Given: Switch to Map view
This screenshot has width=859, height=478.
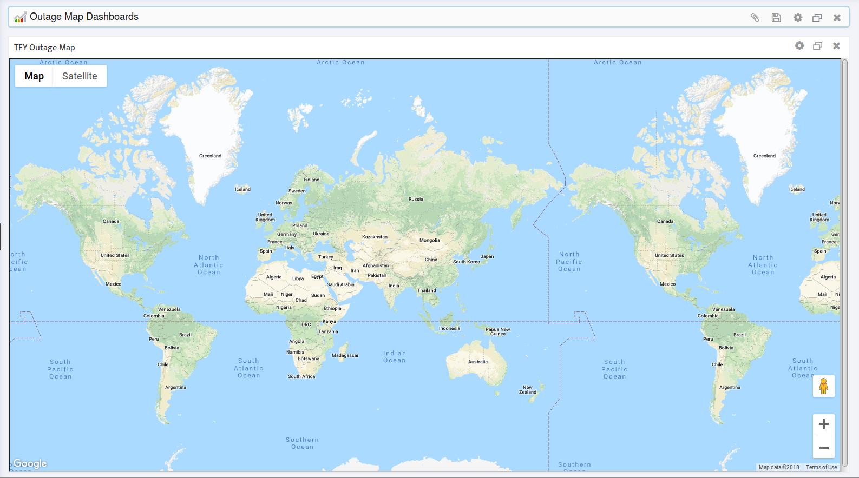Looking at the screenshot, I should (x=34, y=76).
